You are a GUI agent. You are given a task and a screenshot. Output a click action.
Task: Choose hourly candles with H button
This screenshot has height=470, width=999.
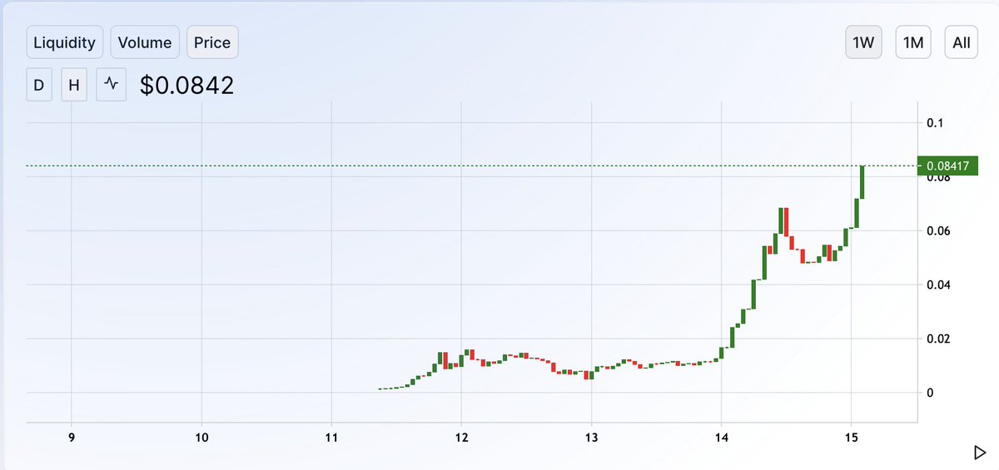tap(74, 85)
